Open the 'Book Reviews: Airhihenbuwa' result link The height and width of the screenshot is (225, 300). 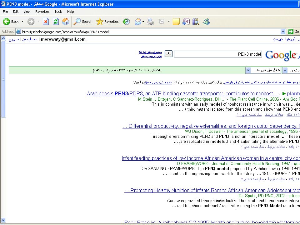tap(212, 222)
